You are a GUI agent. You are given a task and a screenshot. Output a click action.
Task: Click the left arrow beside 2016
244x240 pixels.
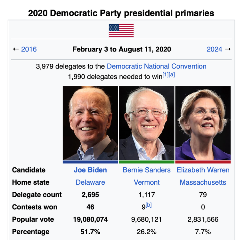click(16, 49)
